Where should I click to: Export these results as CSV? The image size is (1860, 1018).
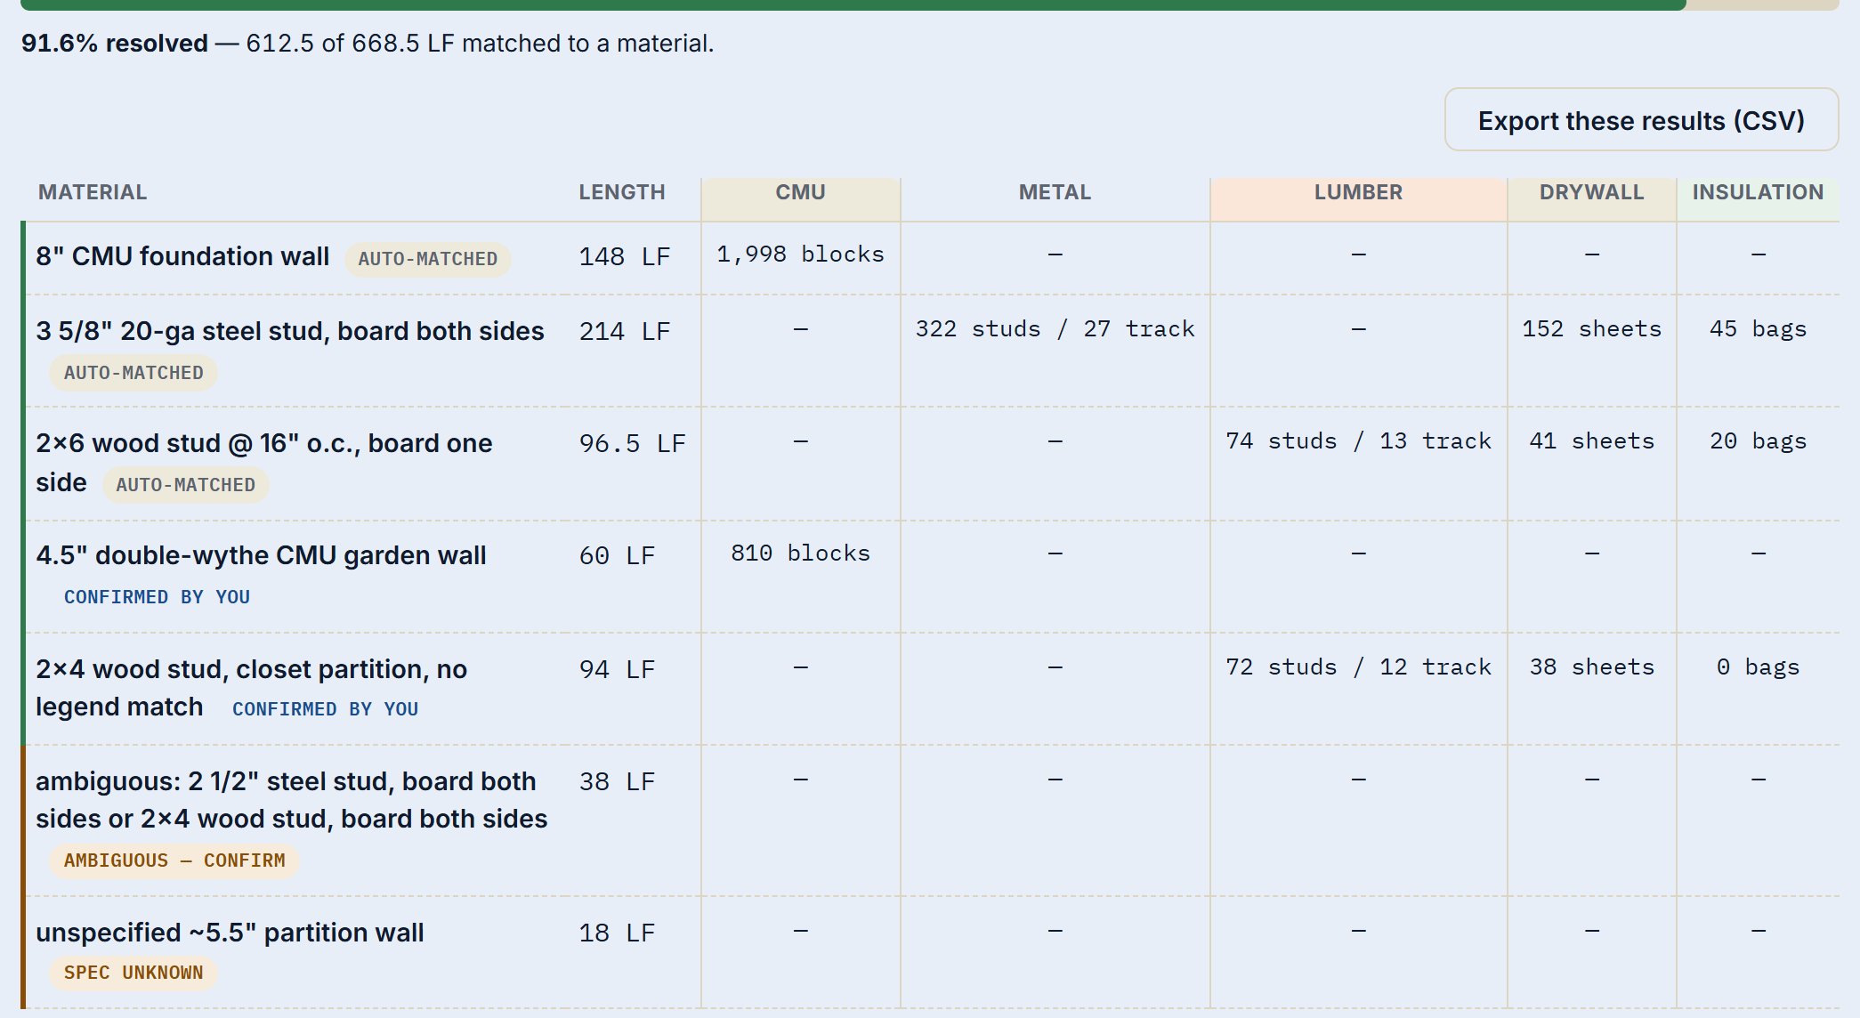(x=1641, y=120)
